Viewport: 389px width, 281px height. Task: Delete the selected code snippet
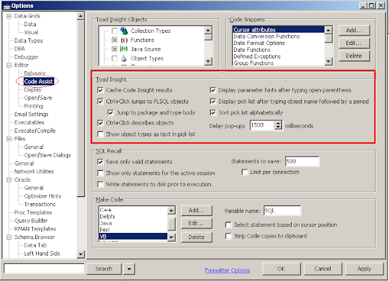point(354,56)
